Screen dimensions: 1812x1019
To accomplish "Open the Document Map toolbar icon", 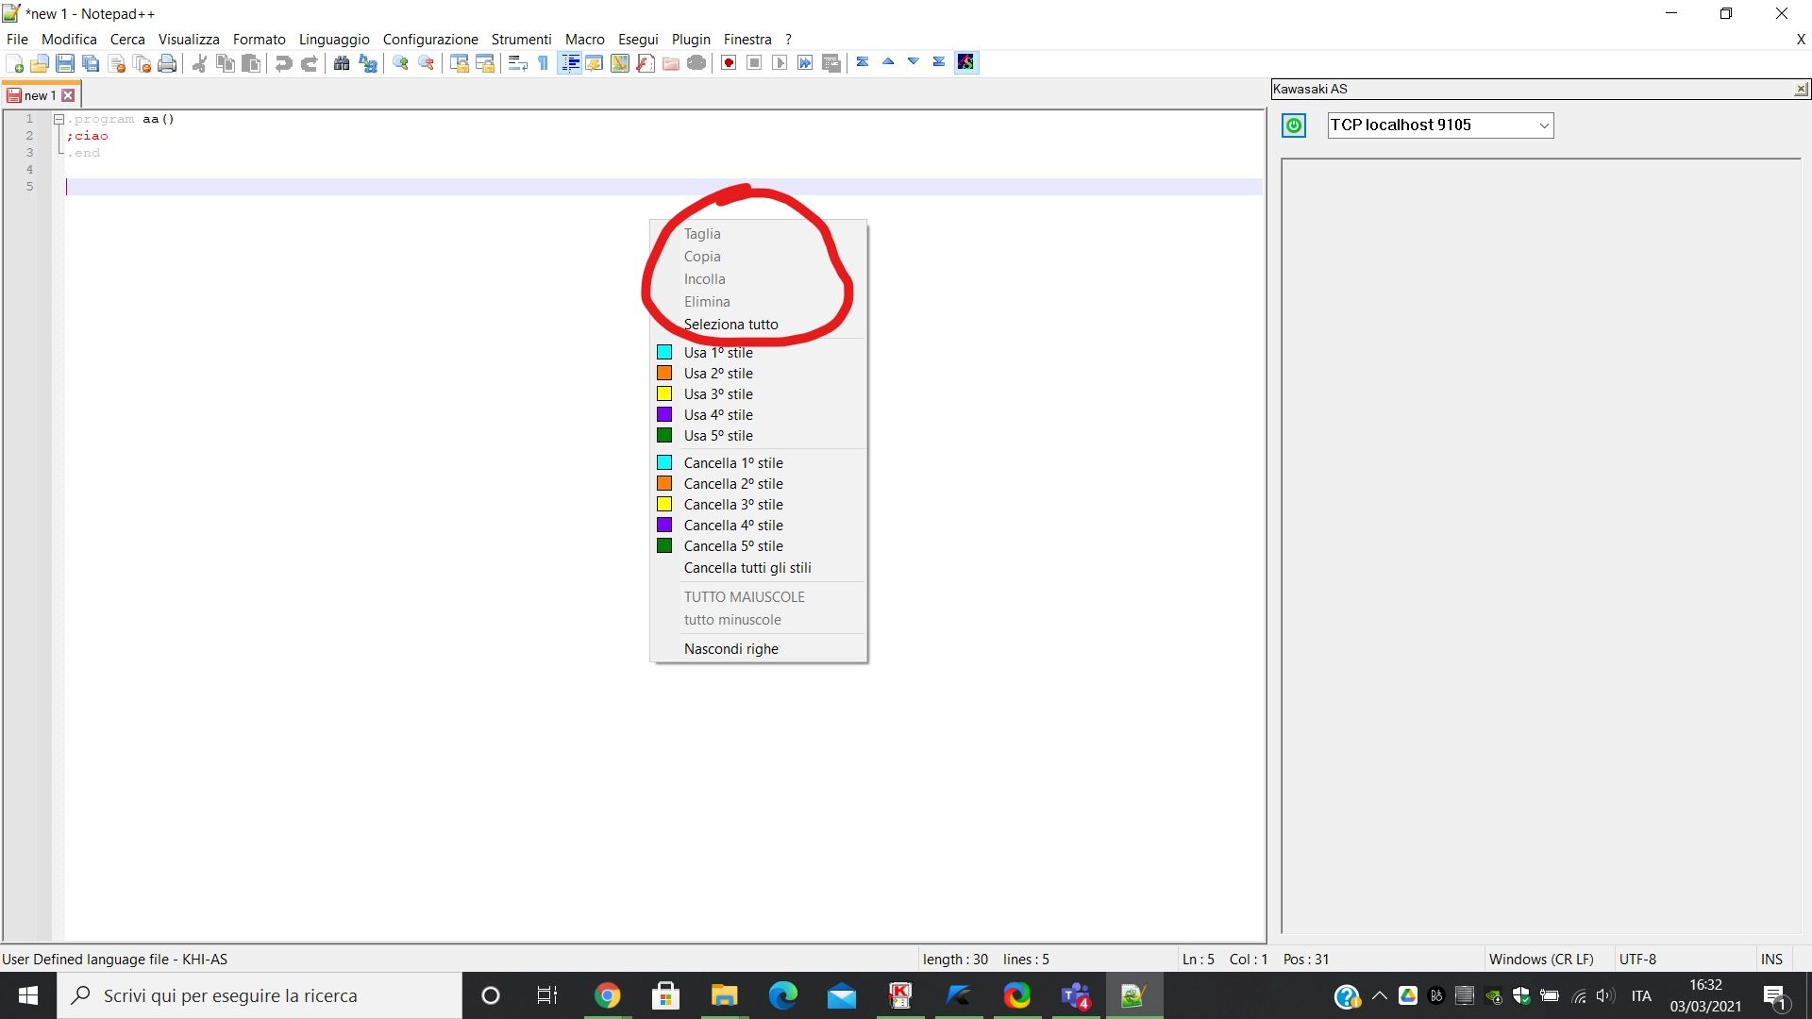I will tap(620, 63).
